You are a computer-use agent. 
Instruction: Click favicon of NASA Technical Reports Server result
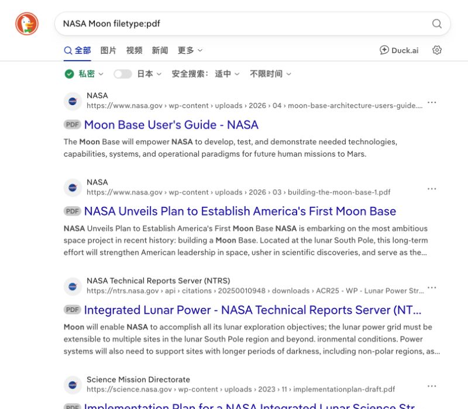[73, 286]
